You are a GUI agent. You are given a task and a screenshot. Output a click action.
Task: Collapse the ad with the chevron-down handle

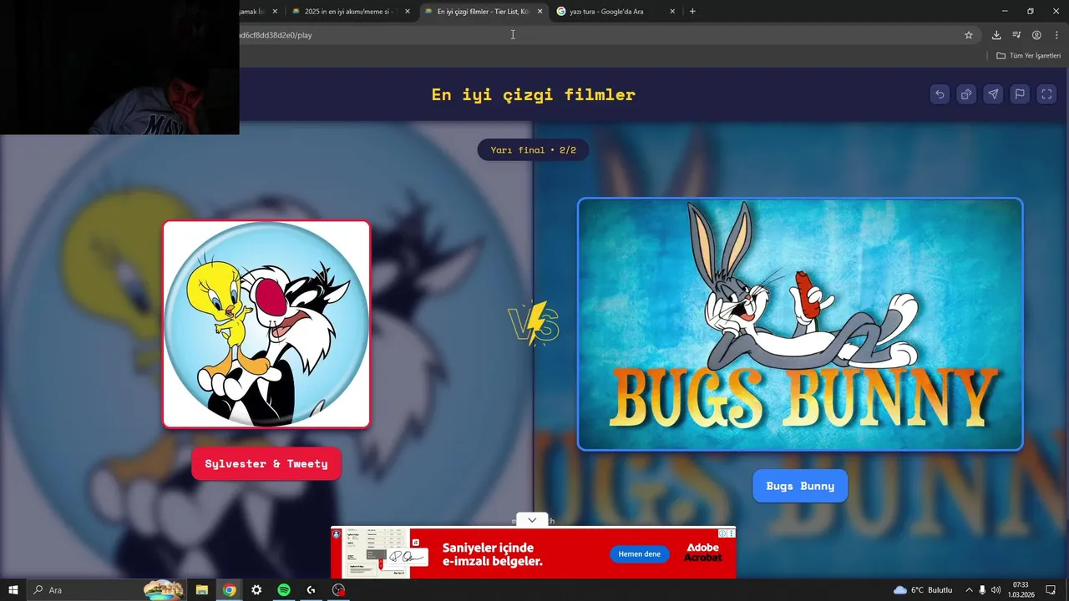532,520
